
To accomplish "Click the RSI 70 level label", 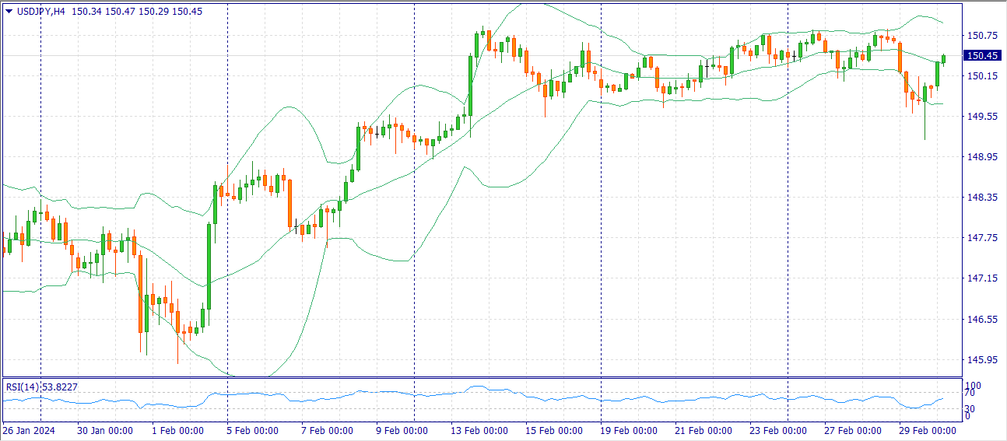I will [969, 394].
